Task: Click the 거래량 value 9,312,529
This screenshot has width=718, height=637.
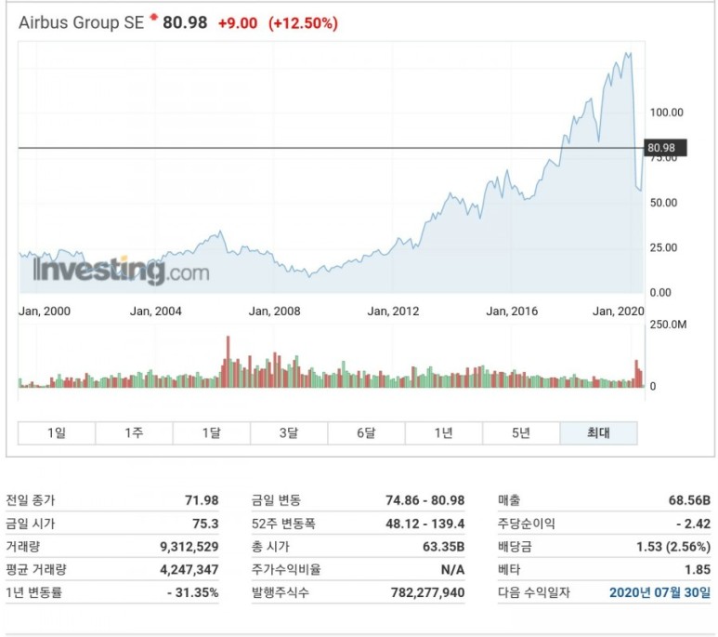Action: 189,546
